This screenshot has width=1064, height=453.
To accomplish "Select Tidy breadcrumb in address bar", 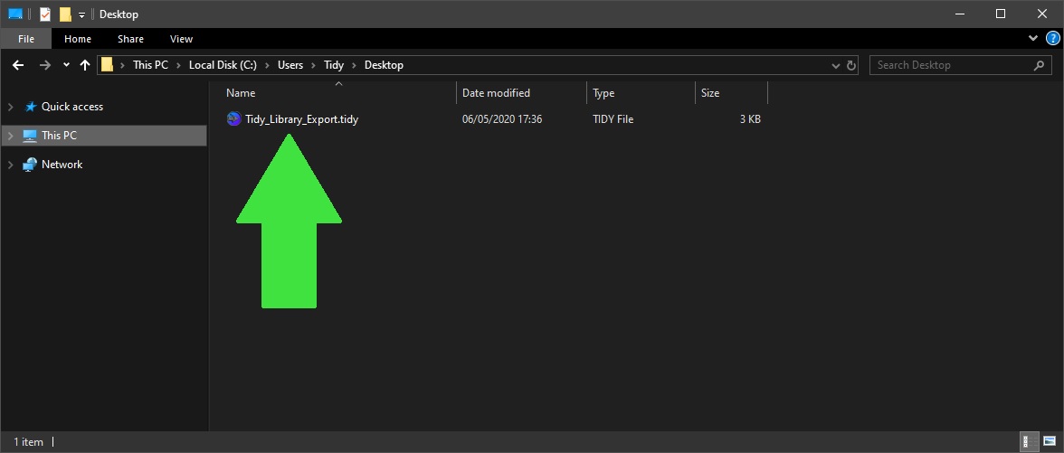I will coord(334,65).
